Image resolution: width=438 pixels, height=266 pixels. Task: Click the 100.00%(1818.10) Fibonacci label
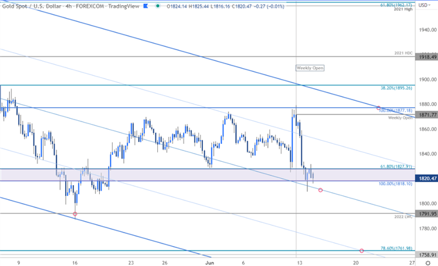point(395,184)
